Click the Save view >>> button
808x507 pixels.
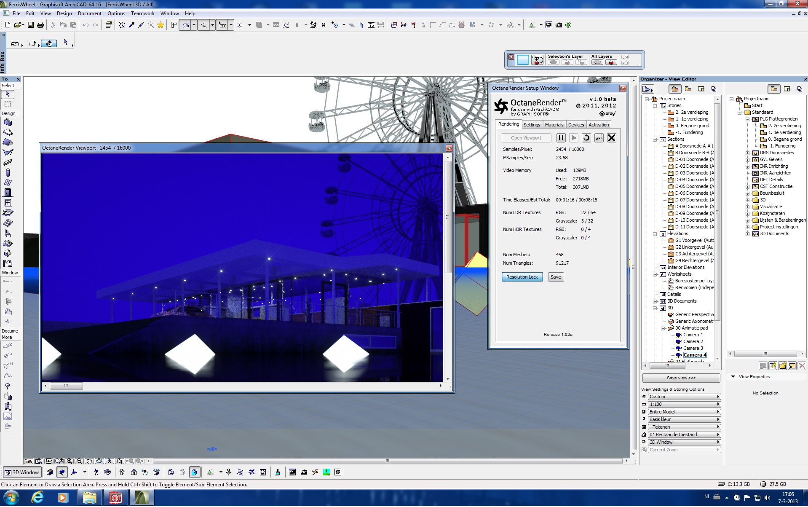click(681, 378)
